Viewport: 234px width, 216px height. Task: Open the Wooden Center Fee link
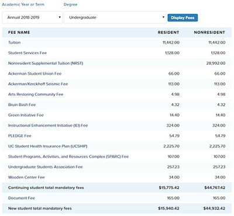coord(26,177)
